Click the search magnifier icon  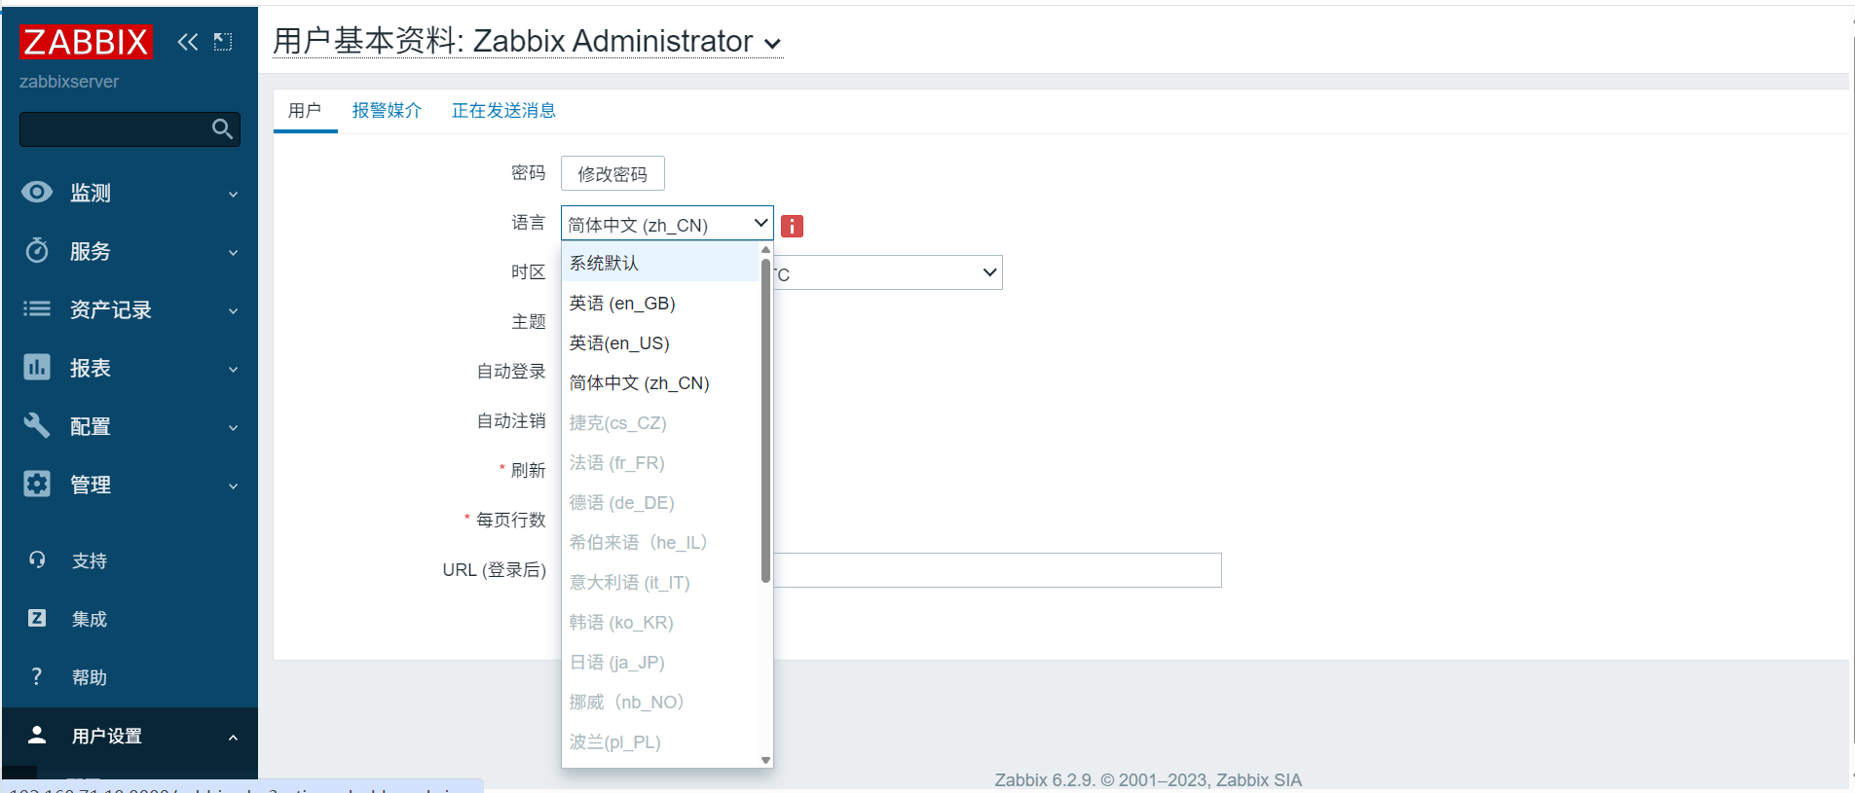point(222,128)
